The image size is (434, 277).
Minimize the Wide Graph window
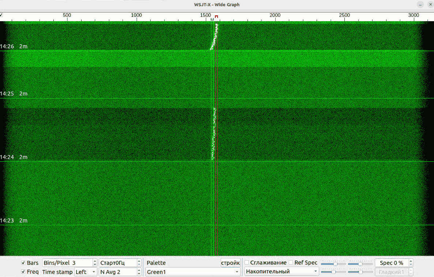421,5
